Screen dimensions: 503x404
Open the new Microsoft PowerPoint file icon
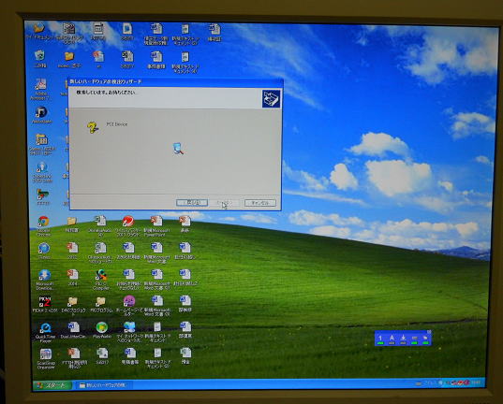click(156, 222)
